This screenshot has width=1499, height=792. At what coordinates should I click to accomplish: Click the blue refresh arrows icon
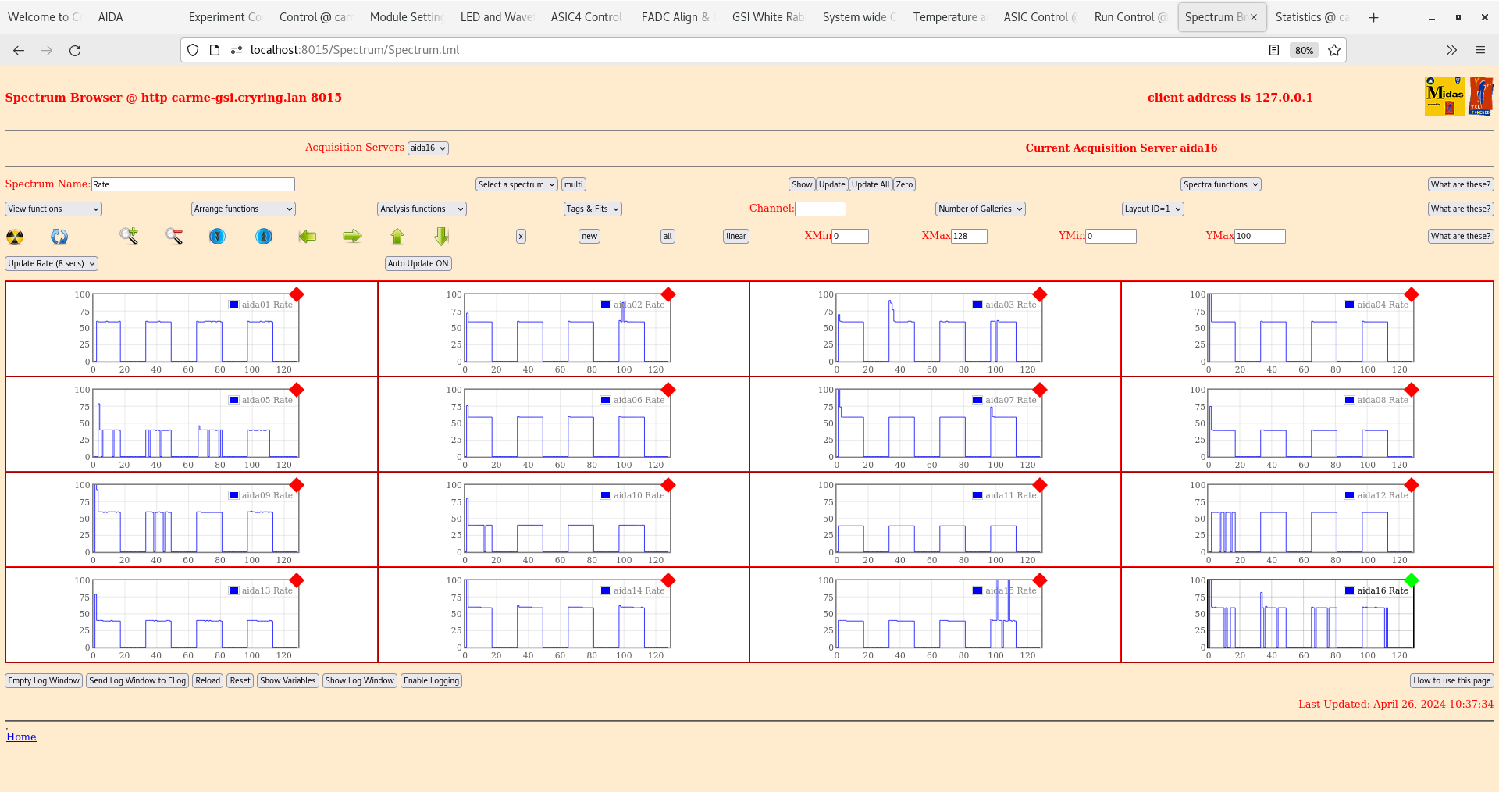pos(59,237)
